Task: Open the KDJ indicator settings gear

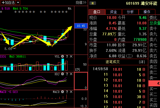Action: click(x=62, y=74)
